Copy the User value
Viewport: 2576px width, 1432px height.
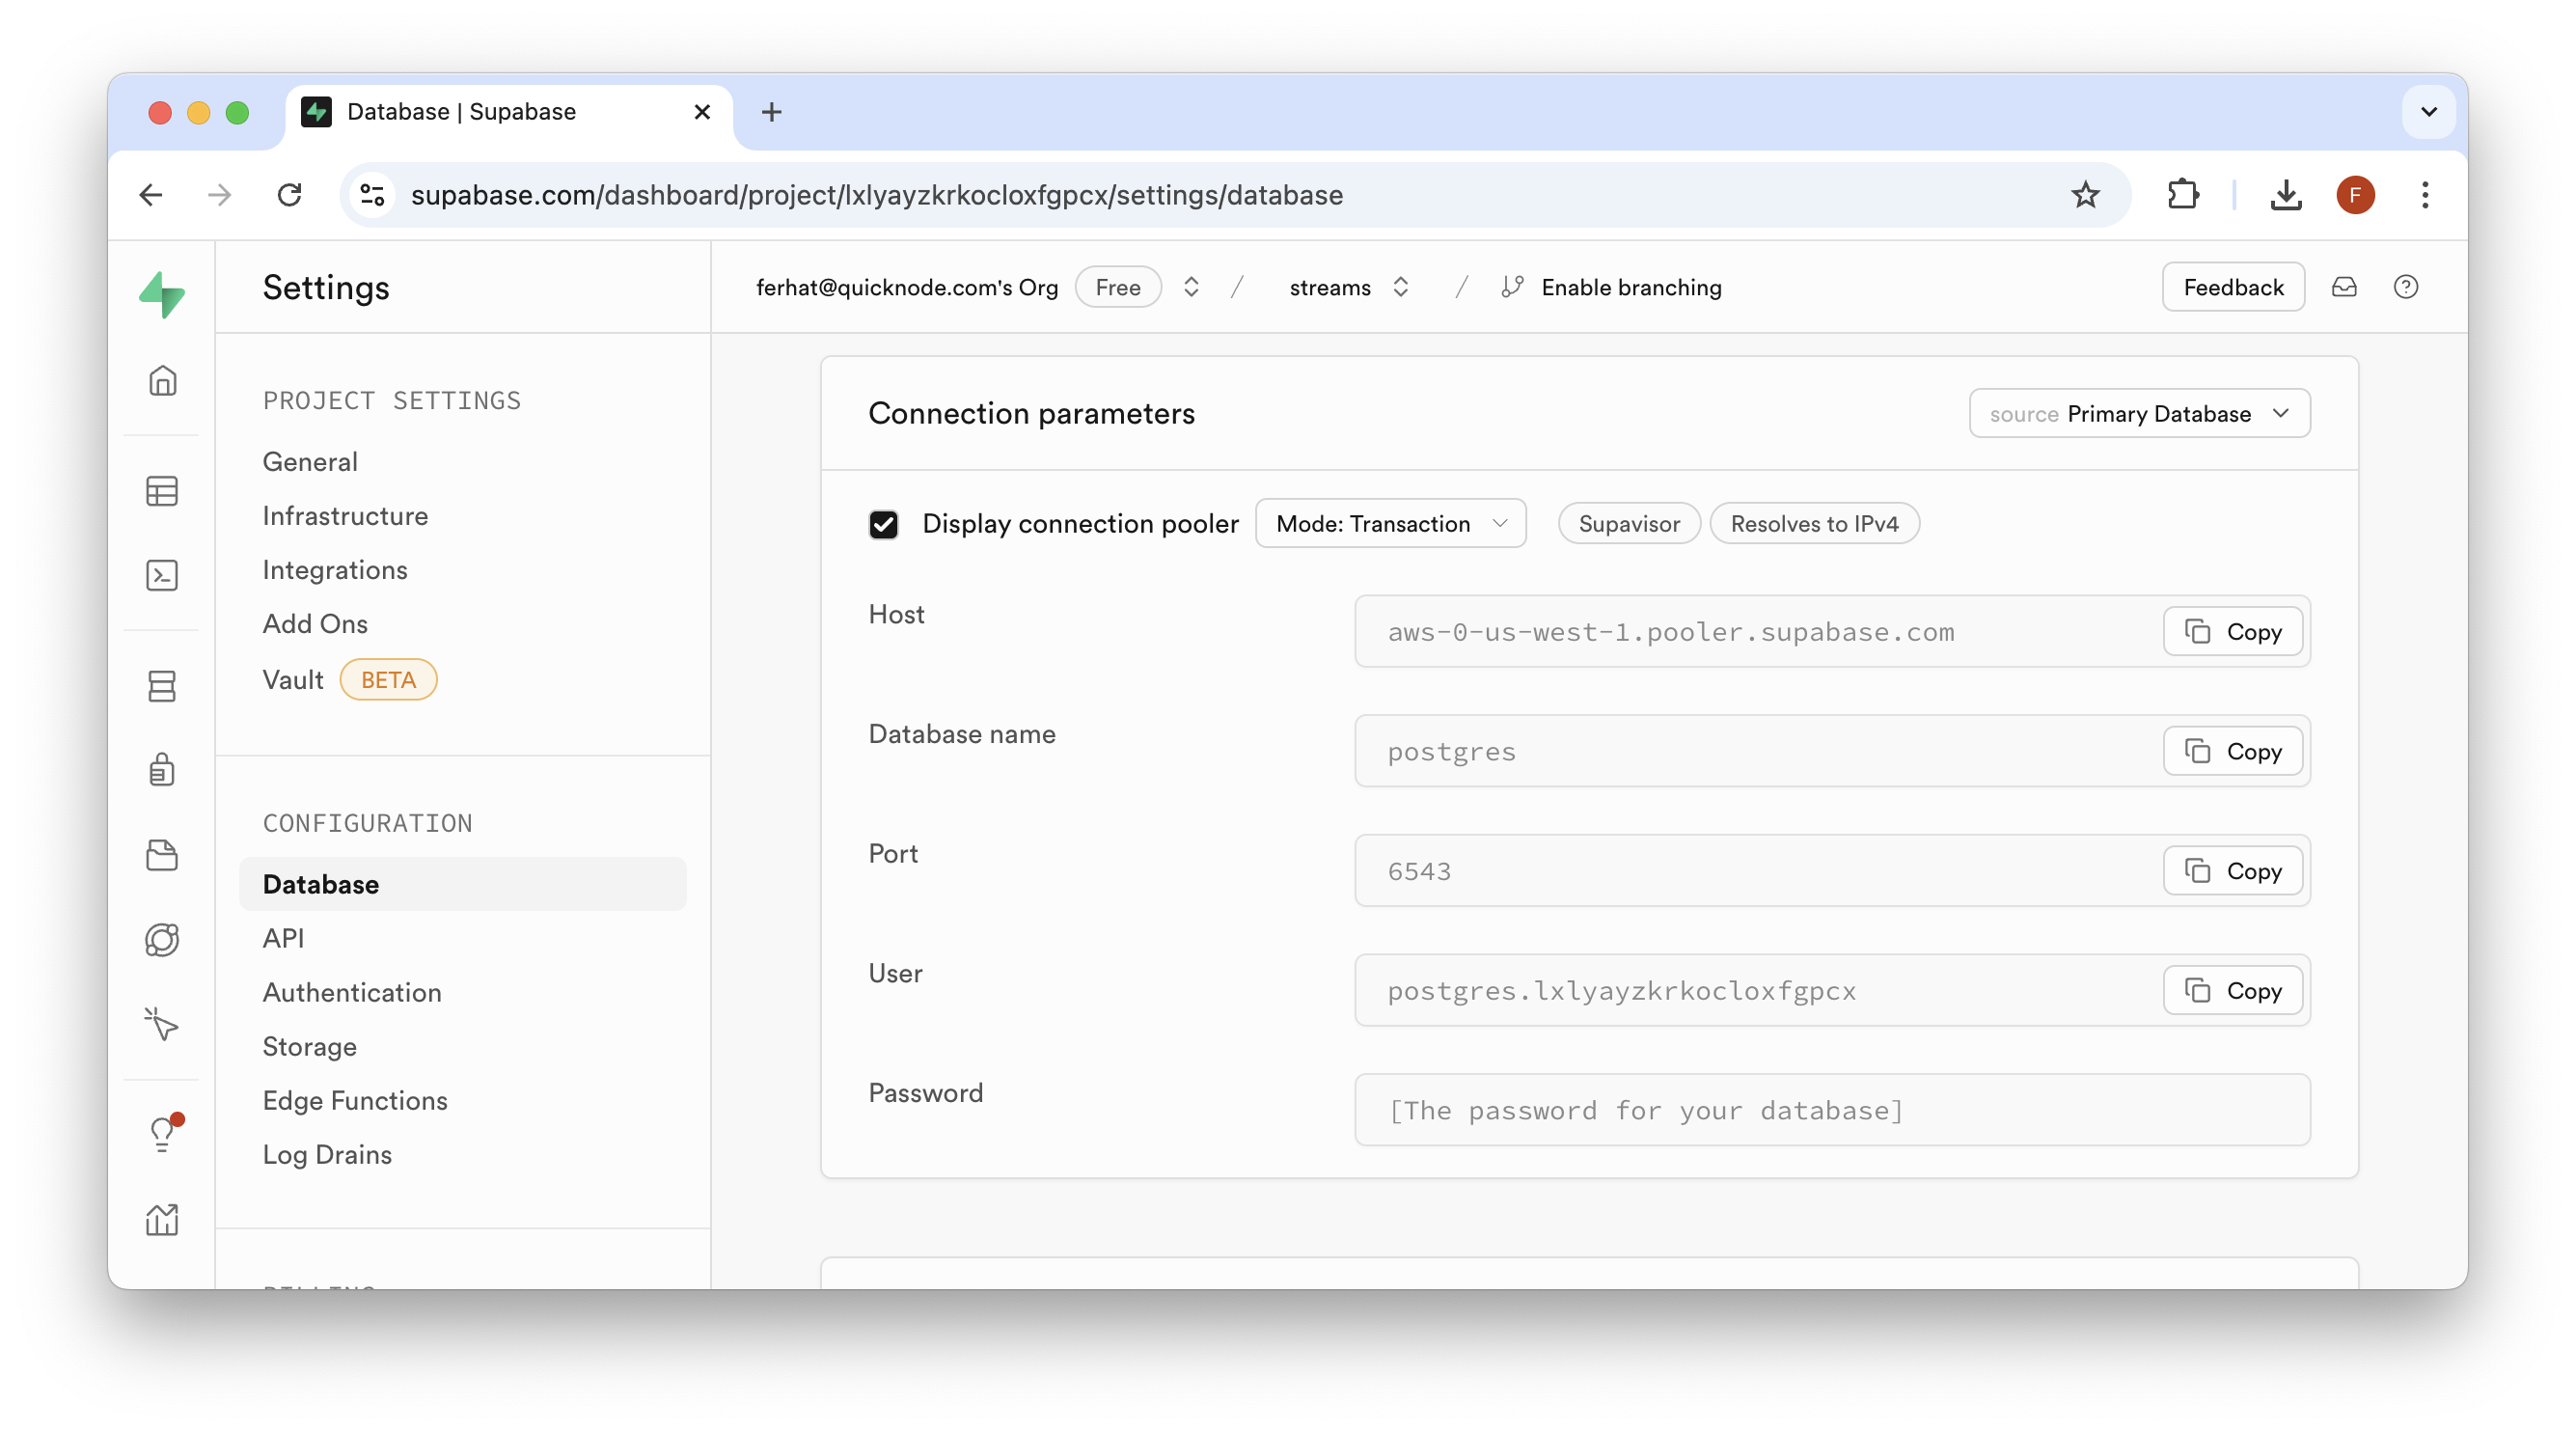(2233, 990)
